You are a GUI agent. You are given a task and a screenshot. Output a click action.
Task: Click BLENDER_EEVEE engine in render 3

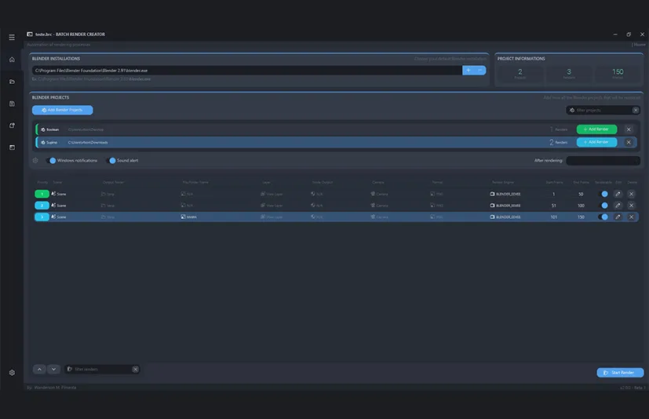point(505,217)
